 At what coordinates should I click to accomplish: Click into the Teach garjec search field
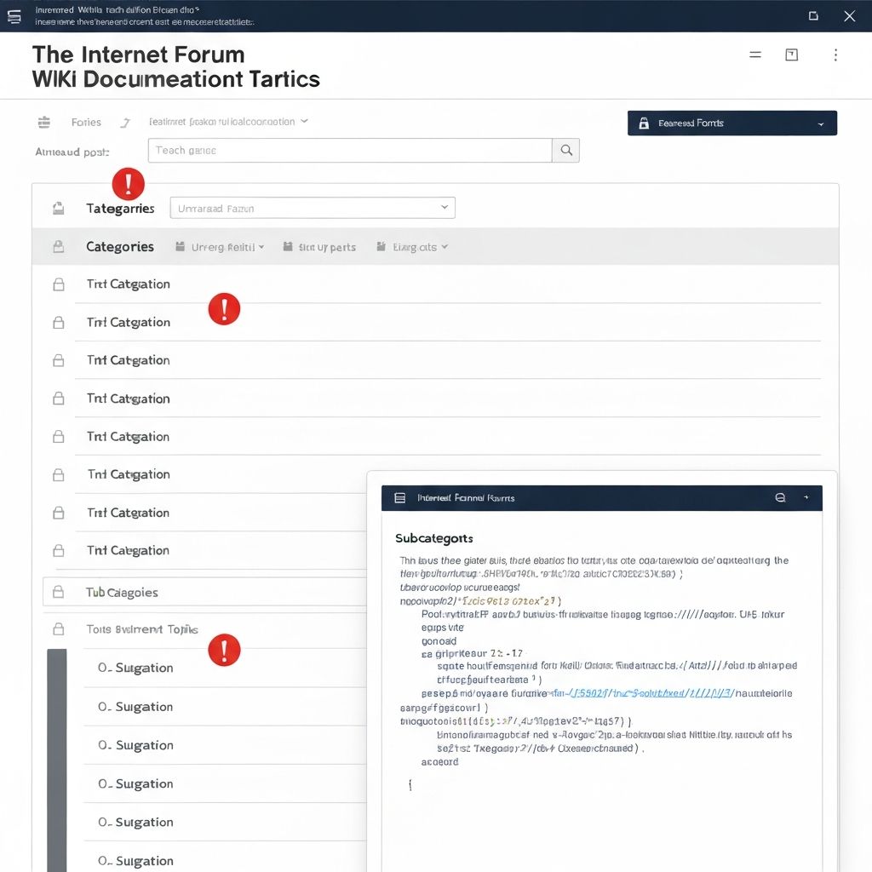click(x=349, y=151)
